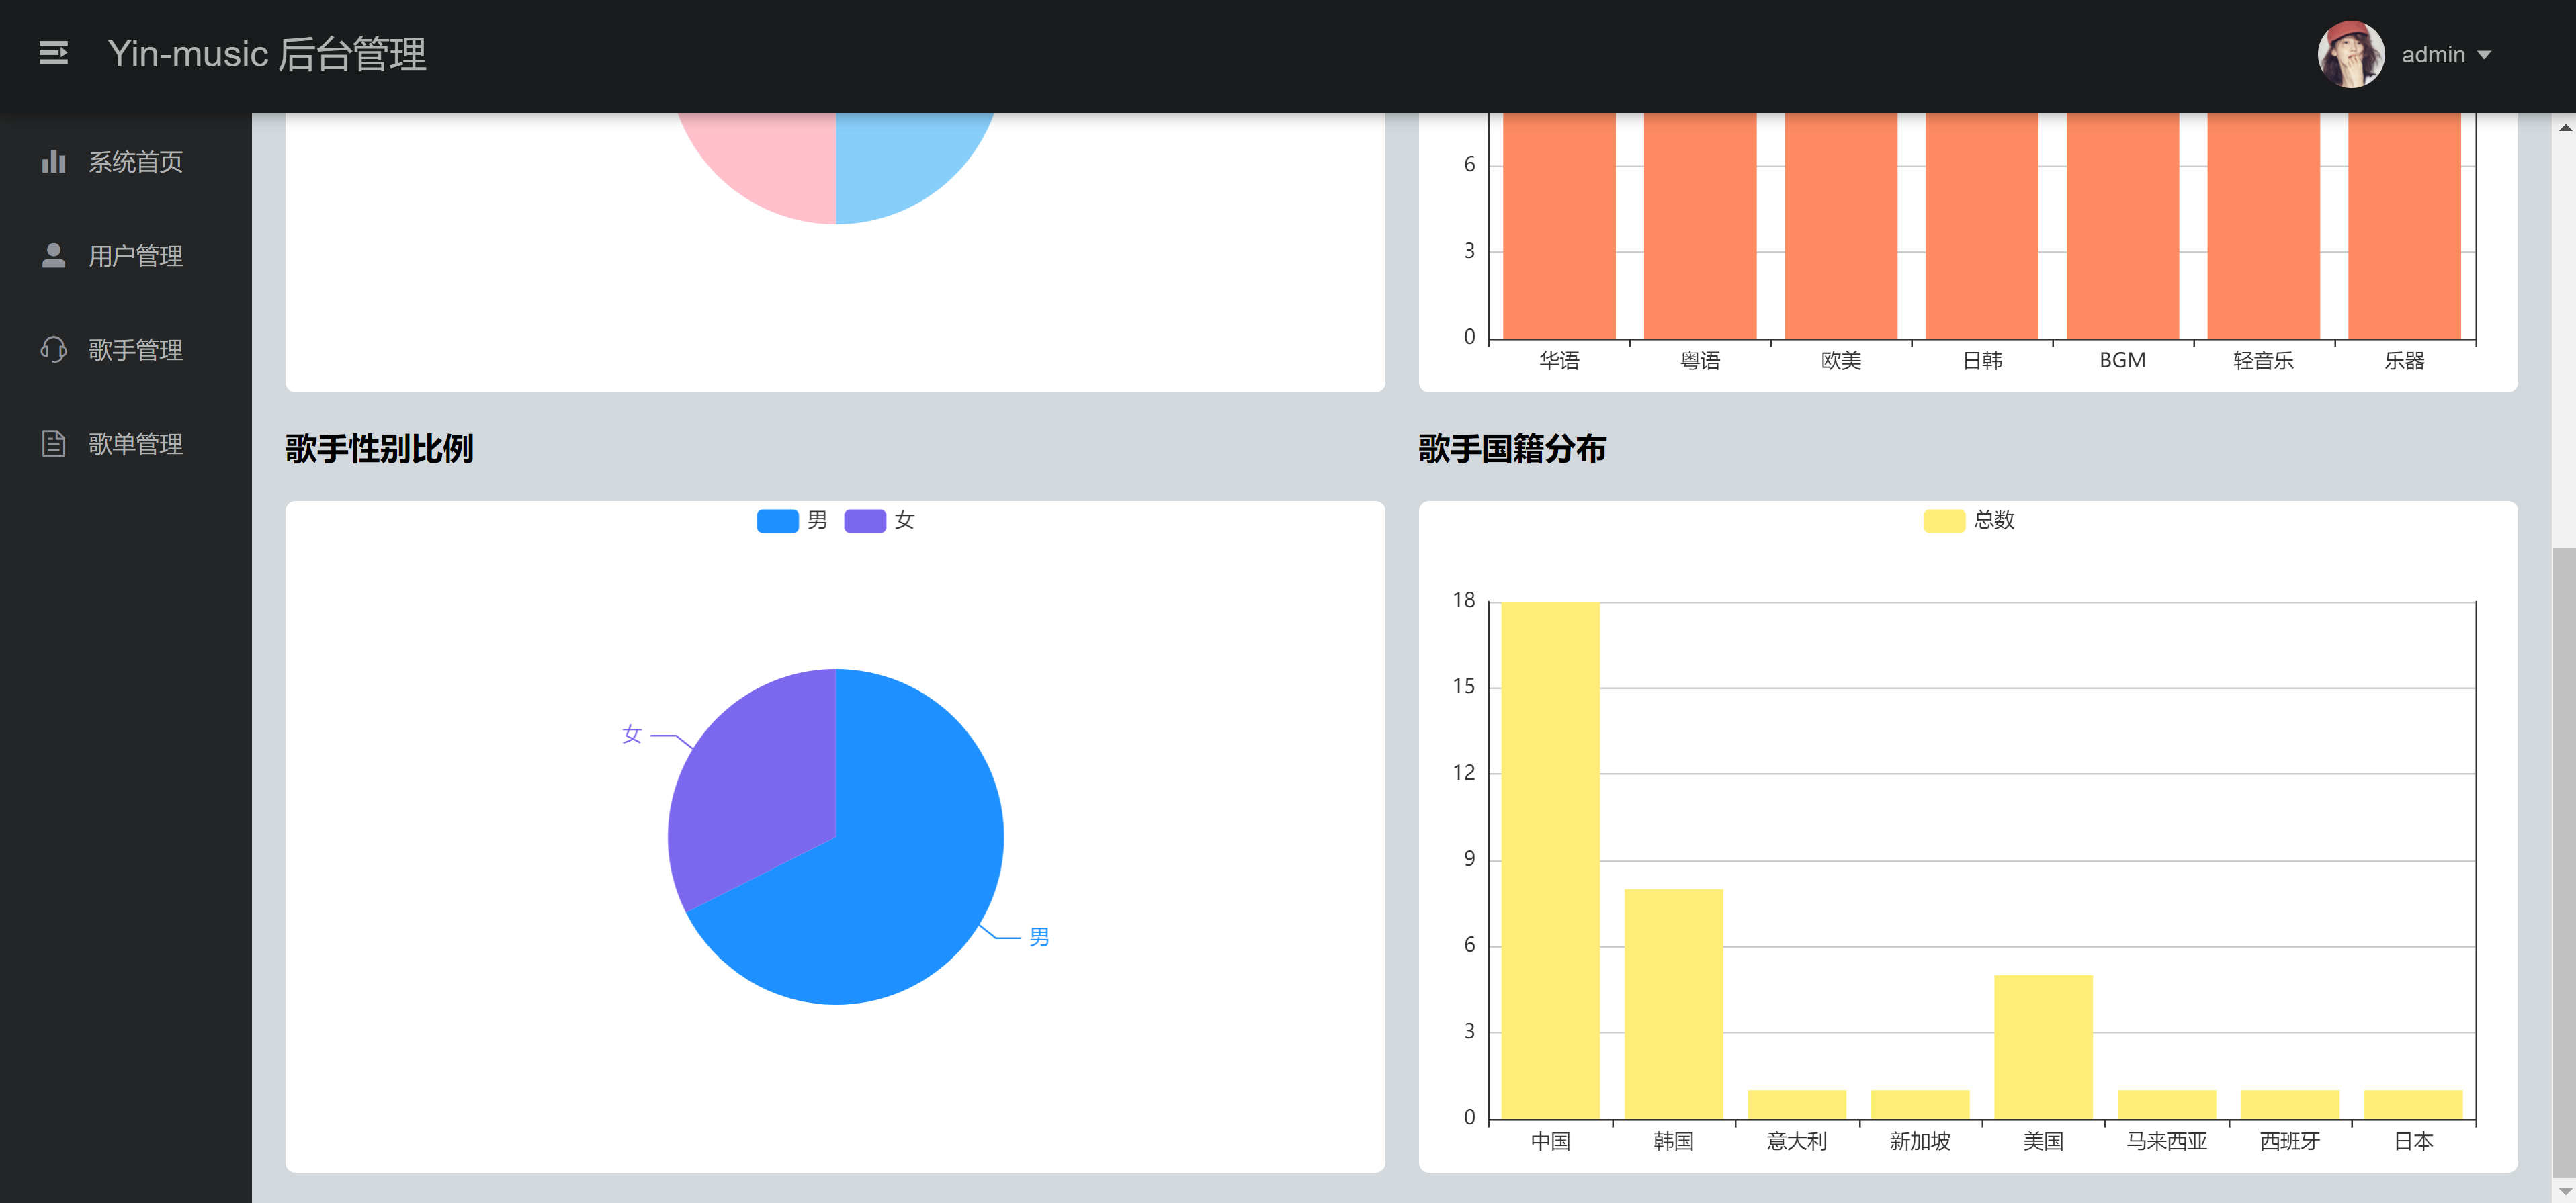Click the 粤语 orange bar
The height and width of the screenshot is (1203, 2576).
click(x=1700, y=226)
